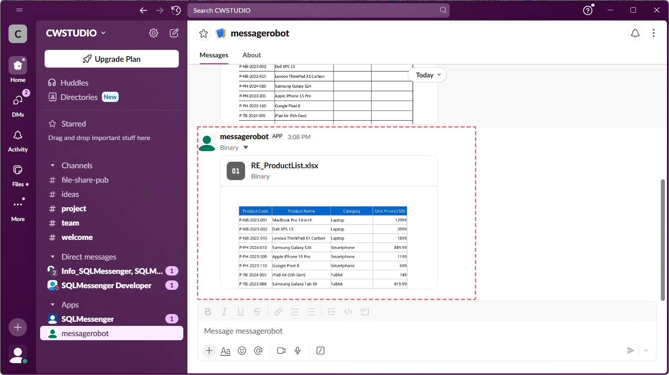Select the strikethrough formatting icon
669x375 pixels.
pos(257,312)
